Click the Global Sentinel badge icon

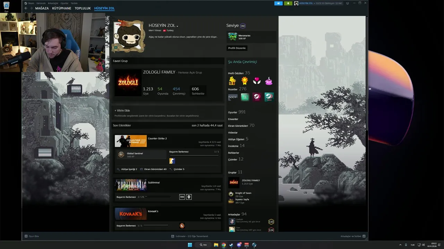[x=121, y=155]
